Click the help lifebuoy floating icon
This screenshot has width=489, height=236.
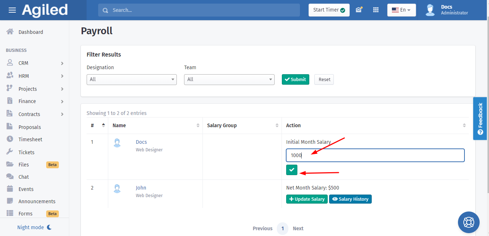coord(468,222)
